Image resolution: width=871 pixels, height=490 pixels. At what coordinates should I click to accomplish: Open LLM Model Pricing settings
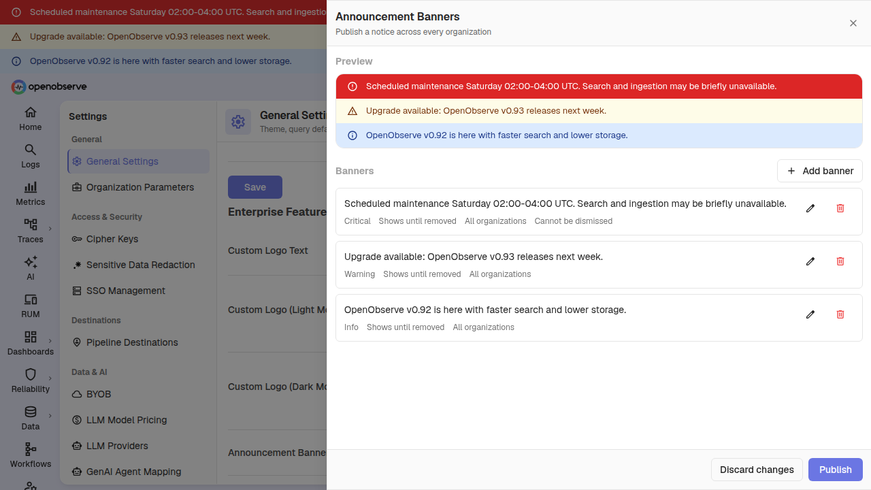point(139,420)
